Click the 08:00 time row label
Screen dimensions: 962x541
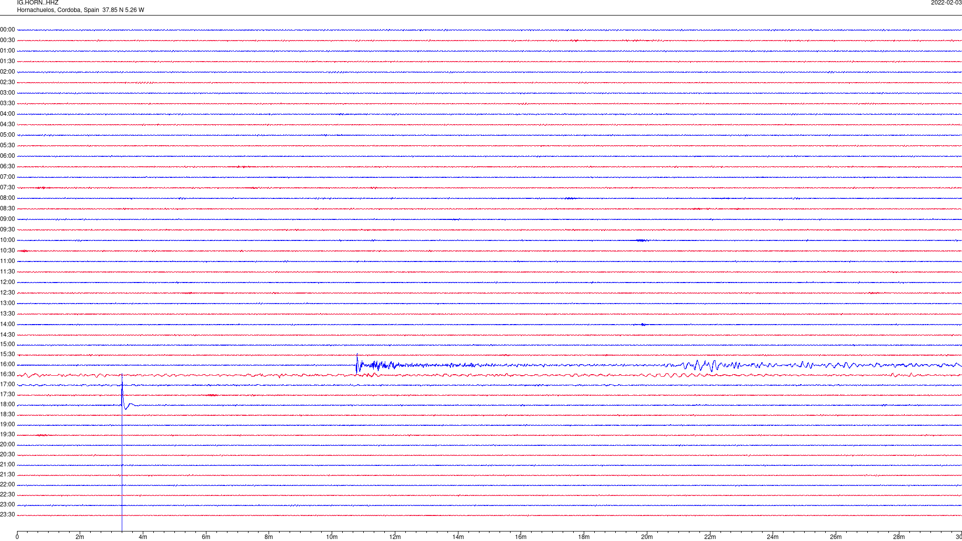(8, 198)
